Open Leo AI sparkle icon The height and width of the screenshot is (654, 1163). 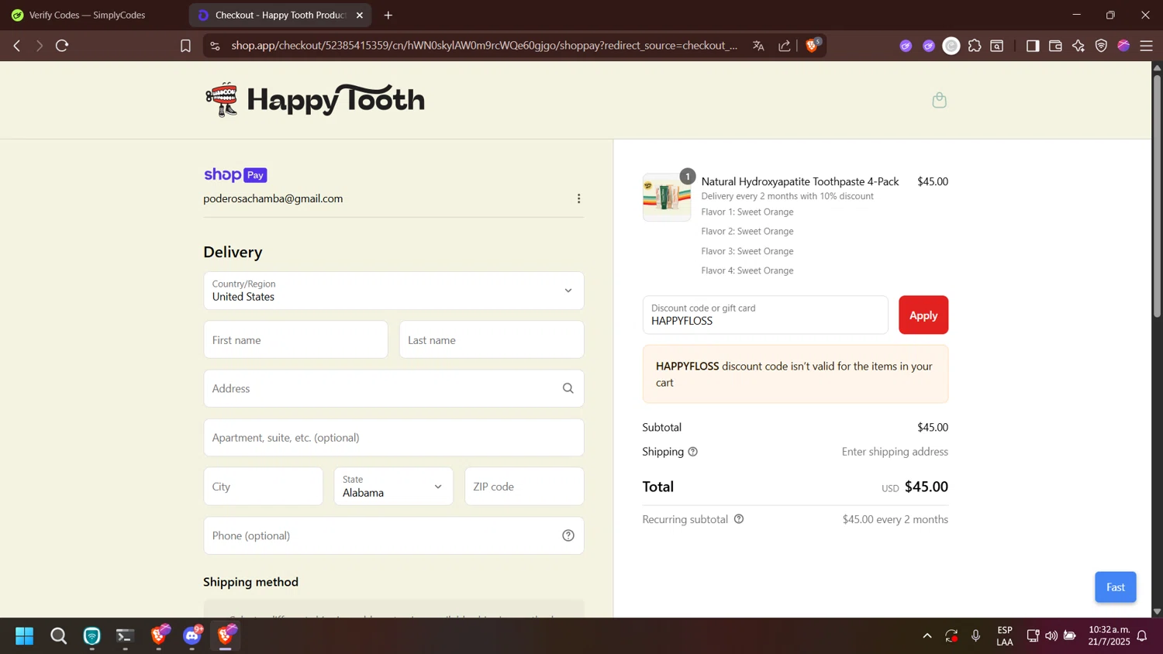point(1078,46)
